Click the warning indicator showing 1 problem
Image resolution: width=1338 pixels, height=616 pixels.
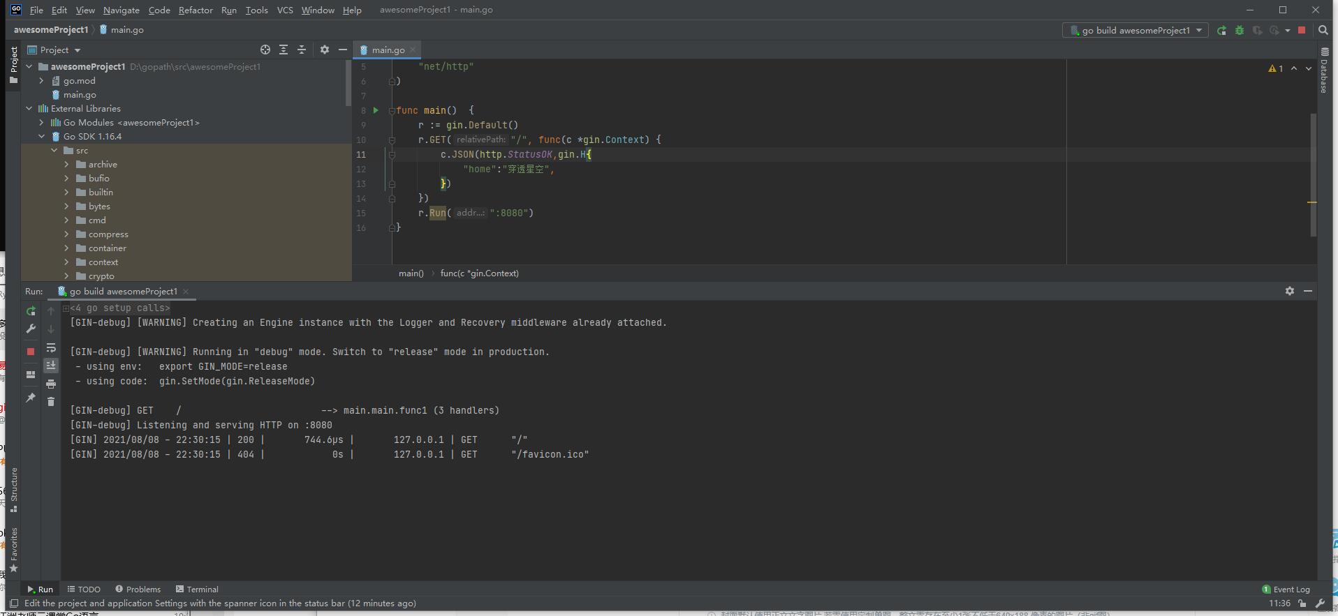point(1276,68)
